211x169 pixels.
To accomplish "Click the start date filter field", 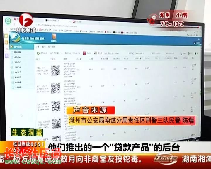I will point(156,53).
